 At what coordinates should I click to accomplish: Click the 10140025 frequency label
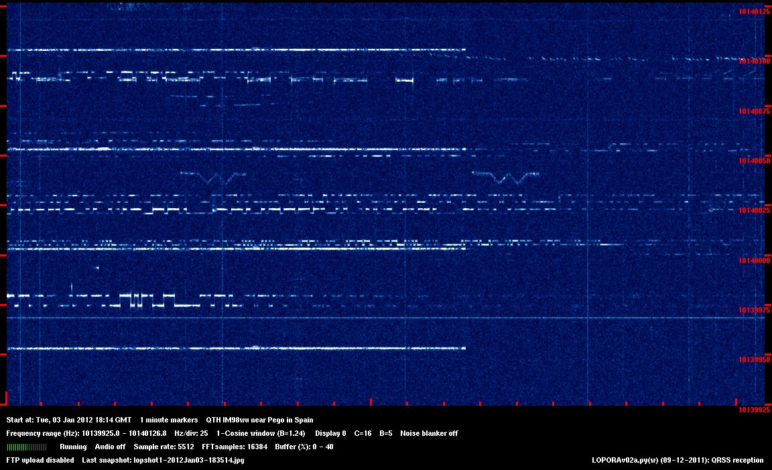tap(755, 210)
